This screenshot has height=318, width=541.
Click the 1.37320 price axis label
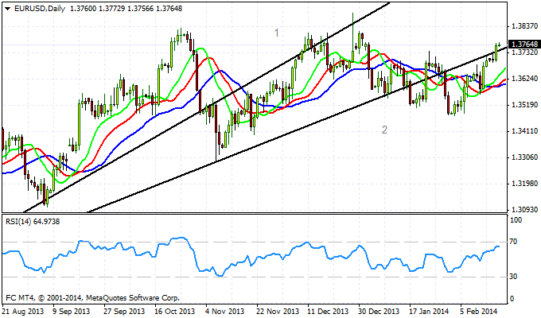[525, 52]
